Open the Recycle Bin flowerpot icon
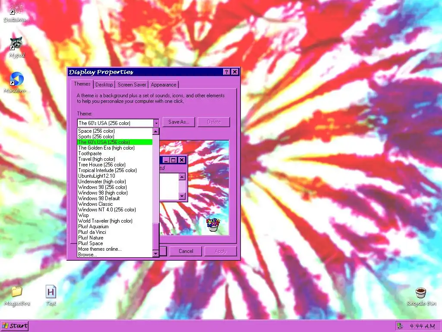The height and width of the screenshot is (332, 442). tap(421, 293)
